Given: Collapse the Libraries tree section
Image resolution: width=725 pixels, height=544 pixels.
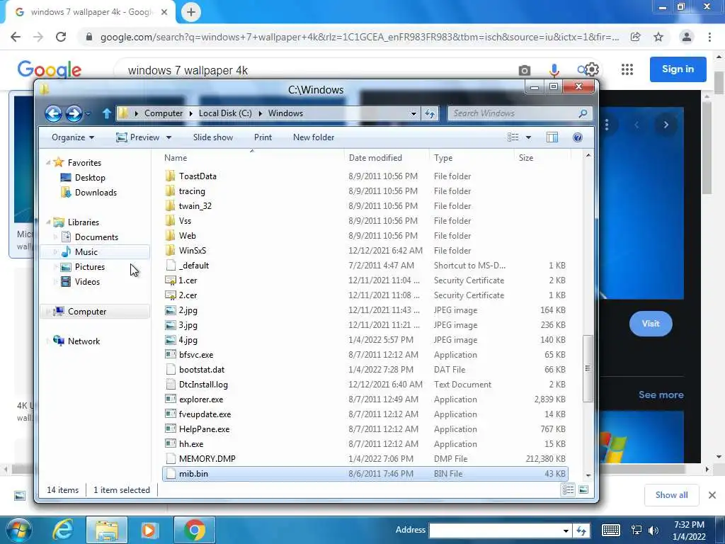Looking at the screenshot, I should pyautogui.click(x=48, y=222).
